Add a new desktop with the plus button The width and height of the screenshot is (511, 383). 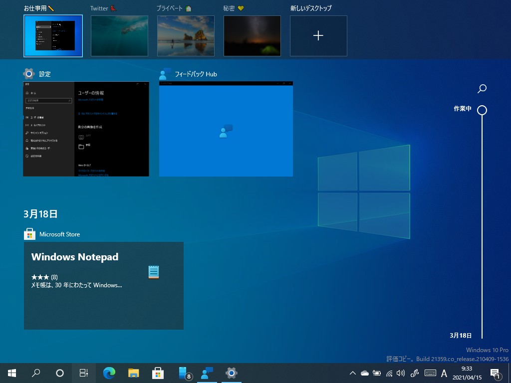point(318,36)
